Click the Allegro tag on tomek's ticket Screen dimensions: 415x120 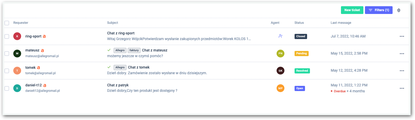pos(120,67)
